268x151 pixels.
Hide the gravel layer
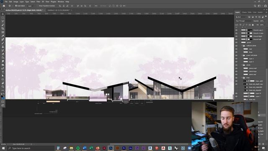pyautogui.click(x=236, y=42)
